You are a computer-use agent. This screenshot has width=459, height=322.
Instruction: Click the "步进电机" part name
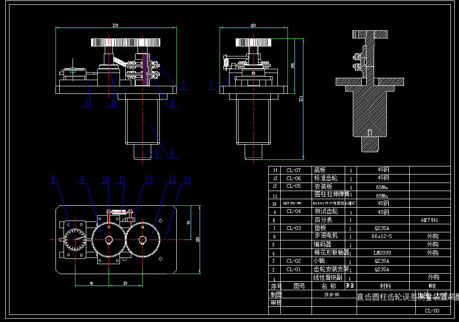pyautogui.click(x=326, y=236)
